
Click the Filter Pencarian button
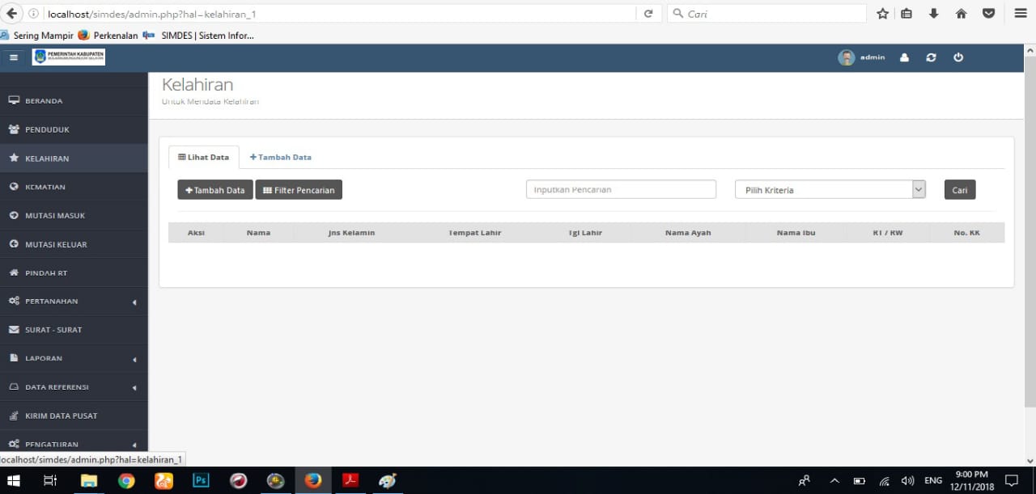299,190
